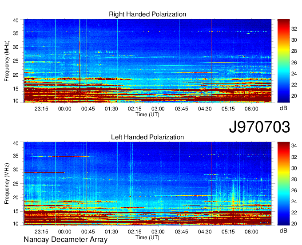Select the 35 MHz tick of Right Handed plot
The width and height of the screenshot is (302, 245).
pyautogui.click(x=16, y=33)
